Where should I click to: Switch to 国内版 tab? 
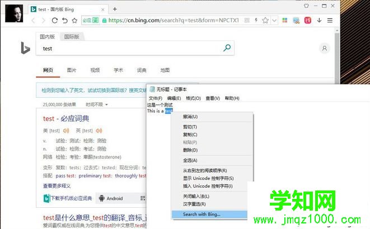point(48,37)
